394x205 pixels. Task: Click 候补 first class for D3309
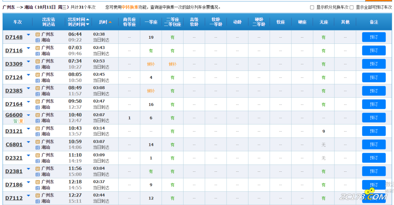click(x=151, y=64)
